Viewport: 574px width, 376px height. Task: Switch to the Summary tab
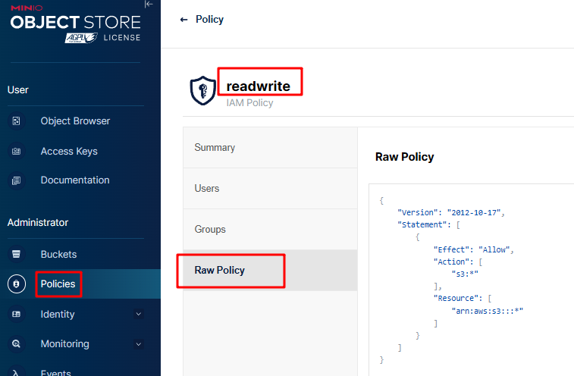(x=215, y=148)
